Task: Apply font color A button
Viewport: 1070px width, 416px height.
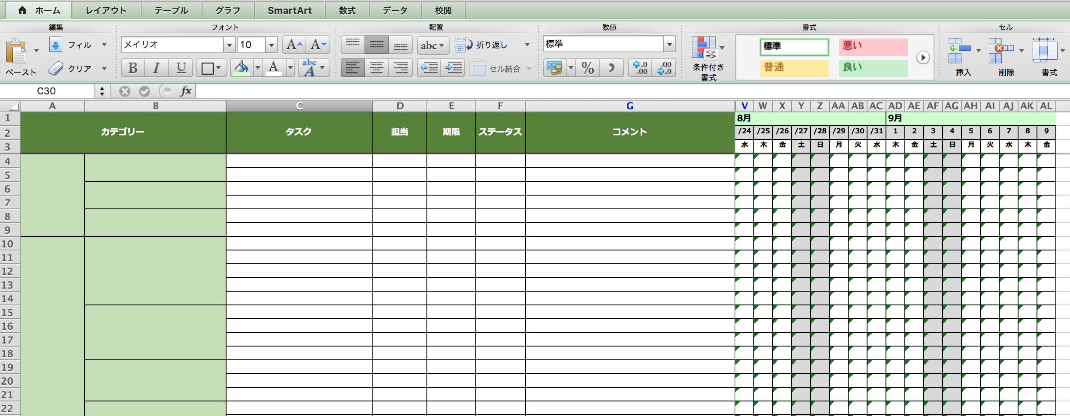Action: [273, 68]
